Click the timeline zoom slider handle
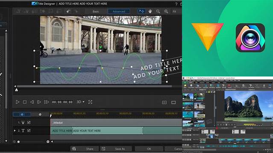 [18, 142]
